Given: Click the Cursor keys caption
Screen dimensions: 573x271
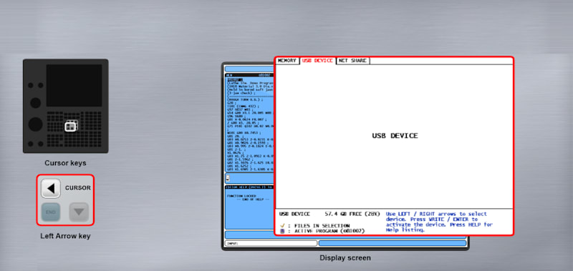Looking at the screenshot, I should (x=65, y=163).
